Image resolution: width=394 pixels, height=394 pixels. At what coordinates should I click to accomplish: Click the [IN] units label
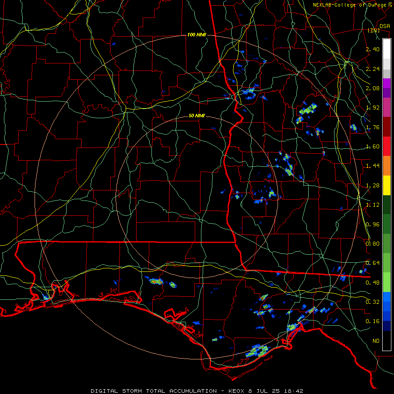tap(374, 30)
